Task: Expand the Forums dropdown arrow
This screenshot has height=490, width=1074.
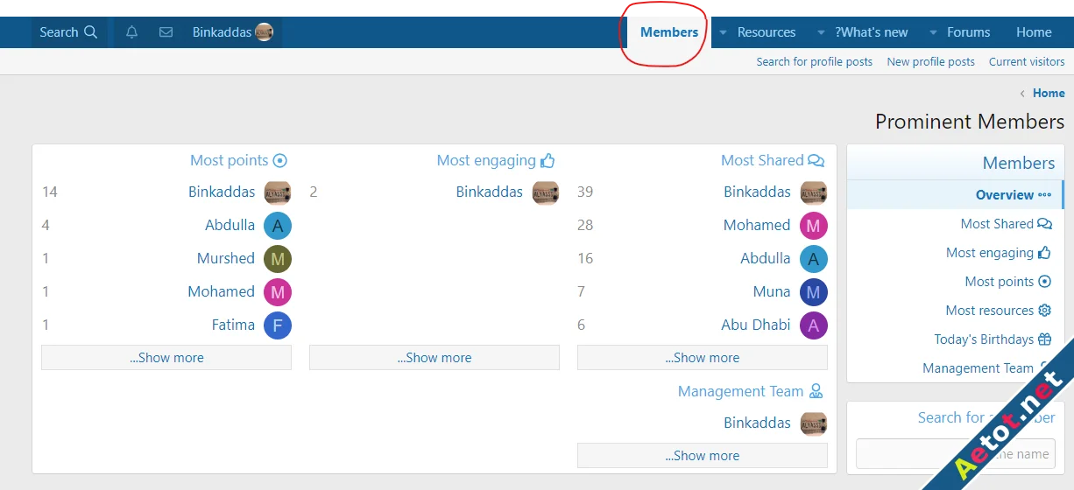Action: click(x=933, y=33)
